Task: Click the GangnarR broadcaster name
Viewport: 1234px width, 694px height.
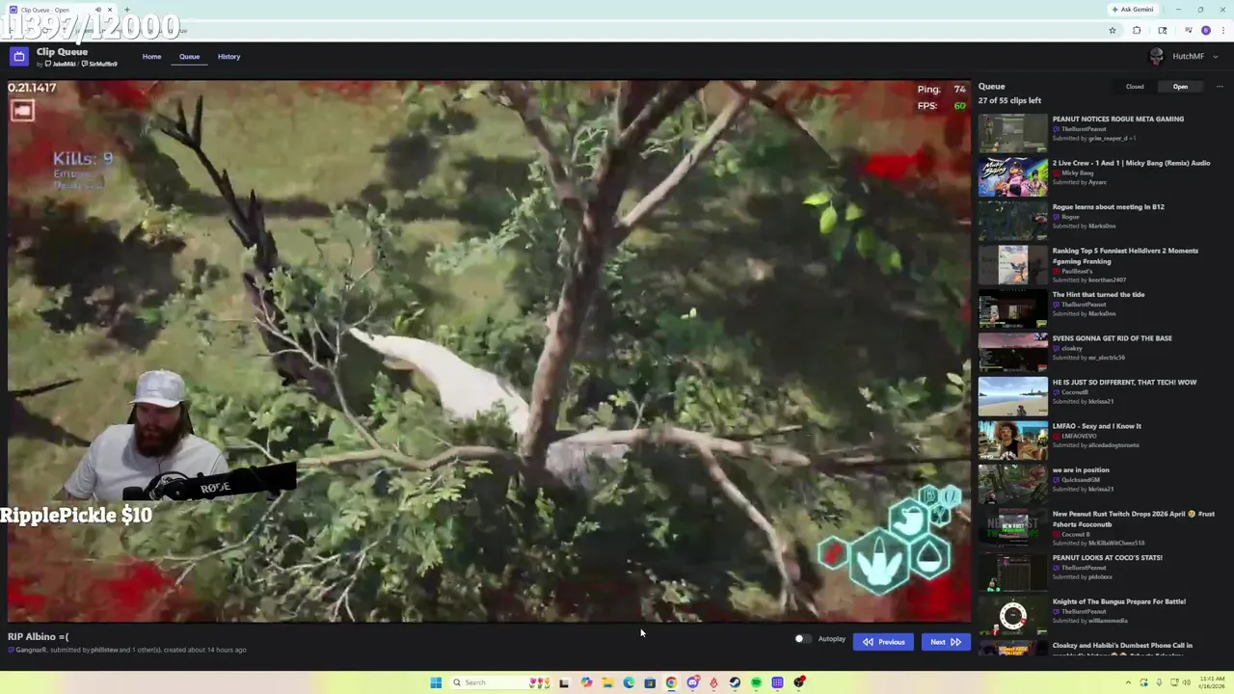Action: (x=31, y=650)
